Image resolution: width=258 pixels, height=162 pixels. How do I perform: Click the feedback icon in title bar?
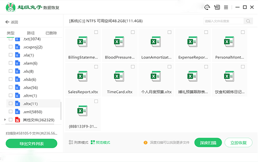point(217,7)
